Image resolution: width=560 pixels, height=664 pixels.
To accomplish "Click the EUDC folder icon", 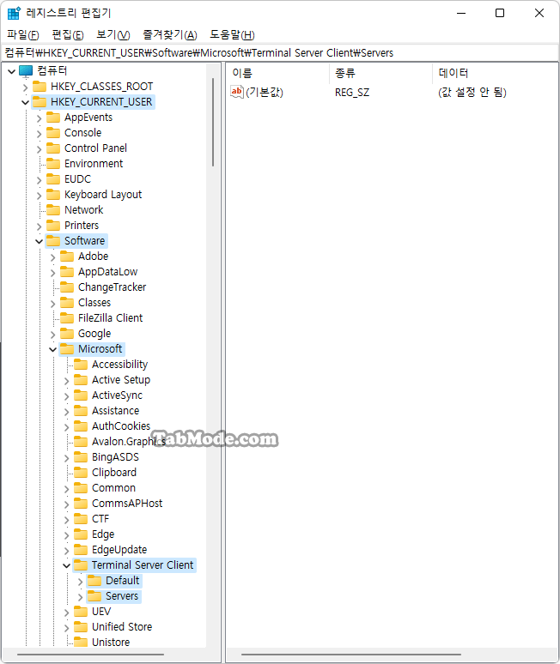I will (53, 179).
